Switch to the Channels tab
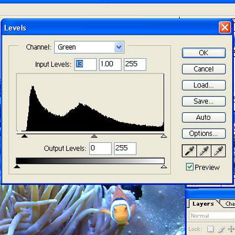Viewport: 235px width, 235px height. 230,204
